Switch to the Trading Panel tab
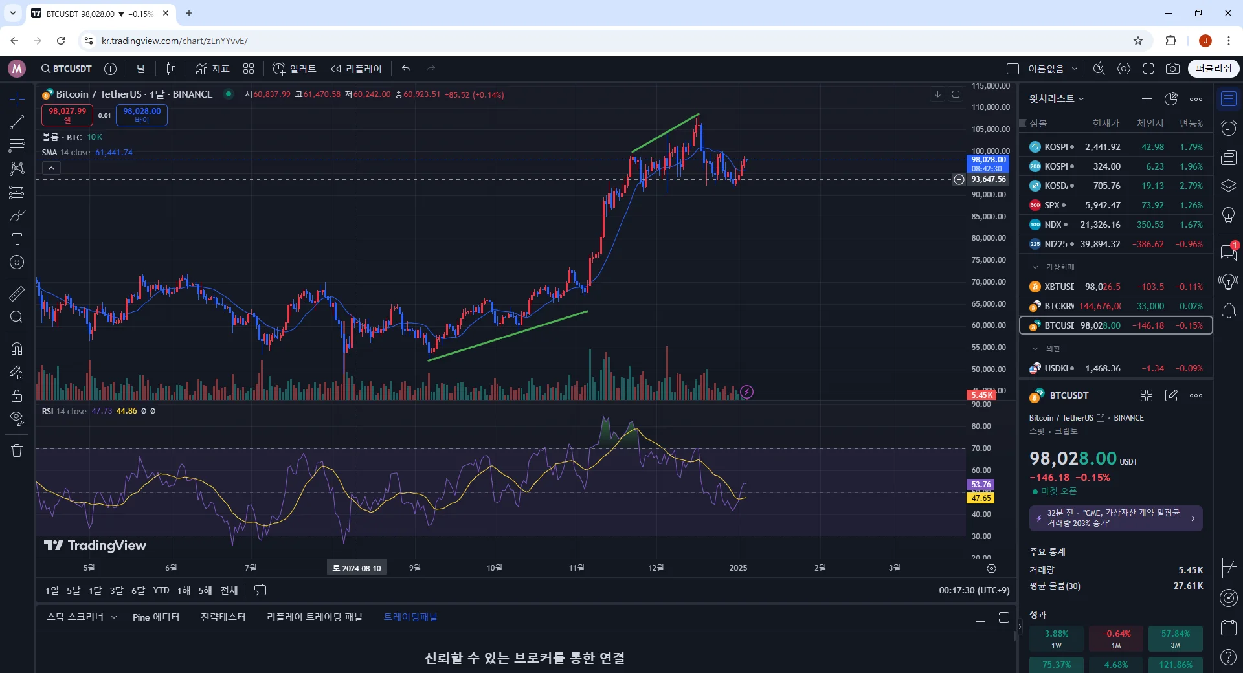1243x673 pixels. coord(410,617)
